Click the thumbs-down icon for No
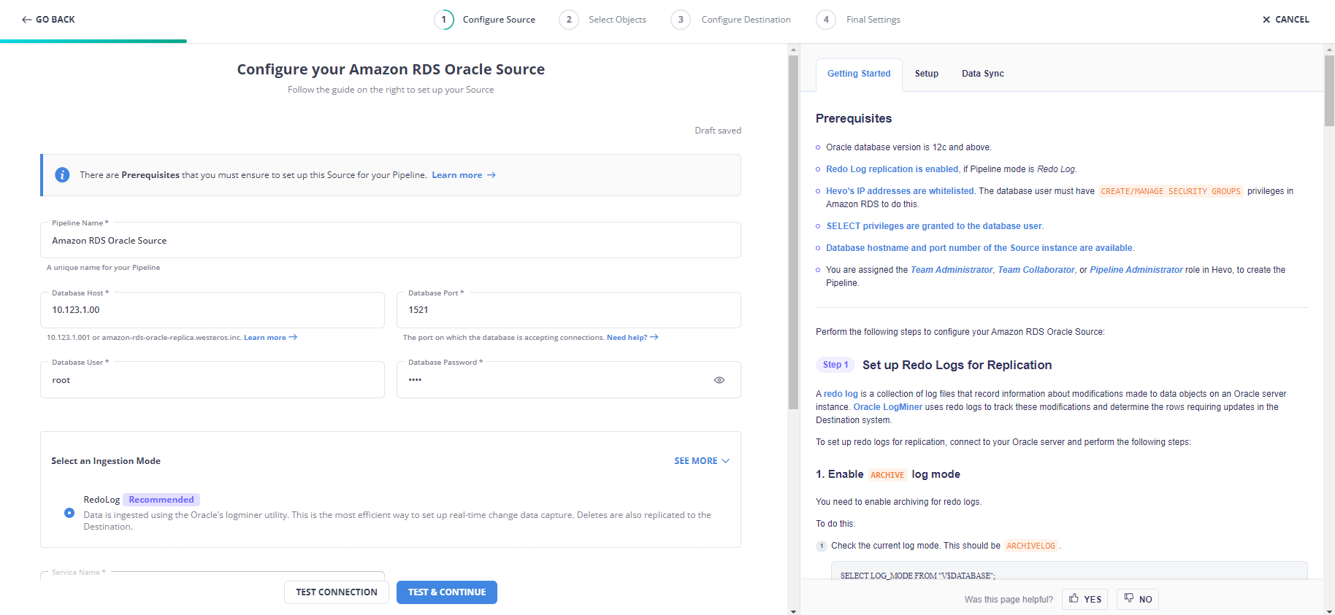 click(1129, 598)
